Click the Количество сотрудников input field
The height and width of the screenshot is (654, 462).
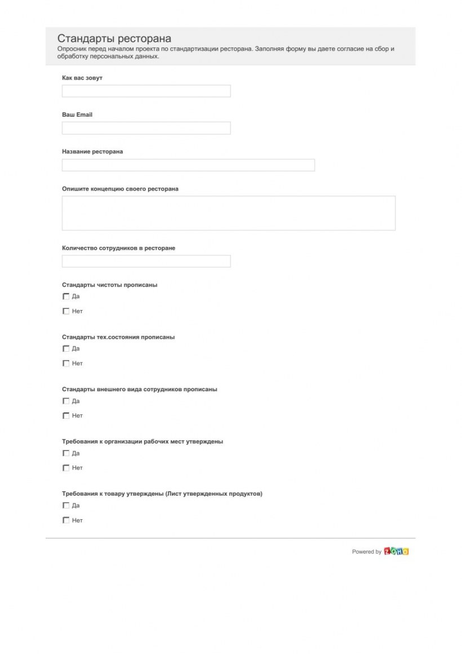[145, 261]
